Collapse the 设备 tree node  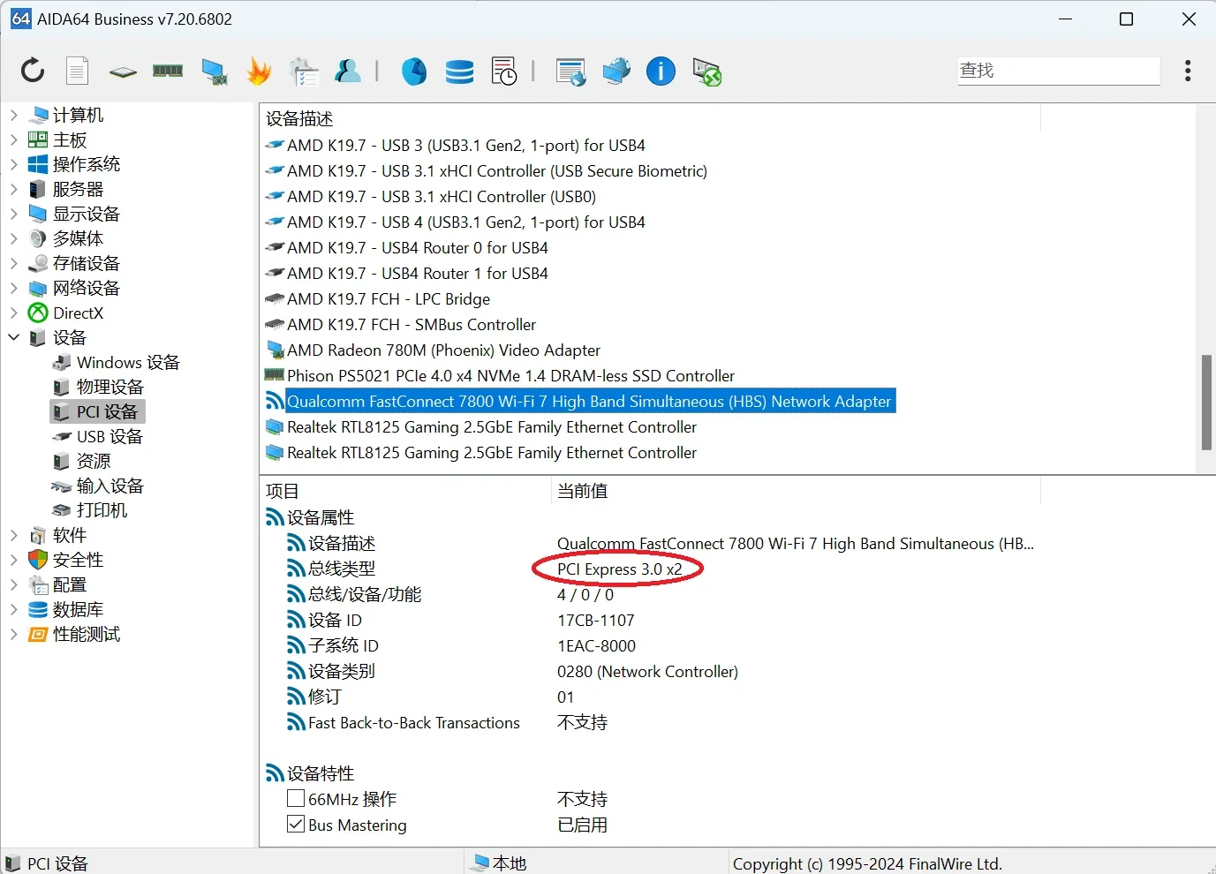tap(13, 337)
